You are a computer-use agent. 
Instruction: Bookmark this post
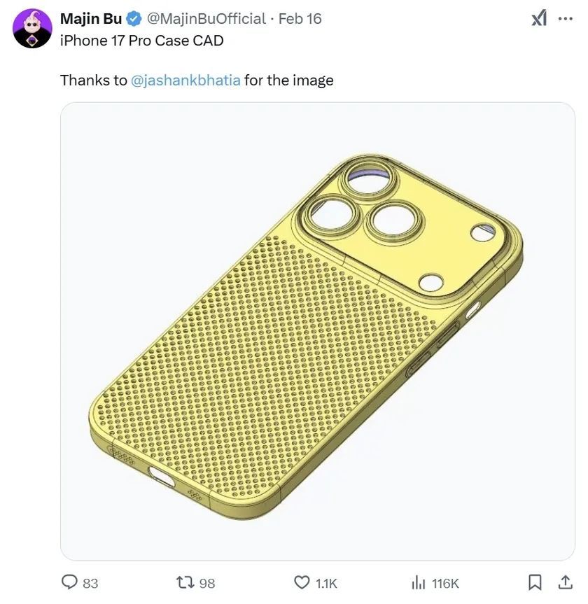535,582
